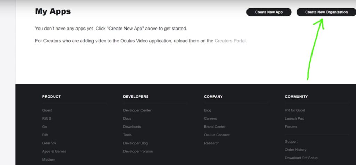Open the Downloads footer link
Viewport: 356px width, 165px height.
pos(132,127)
